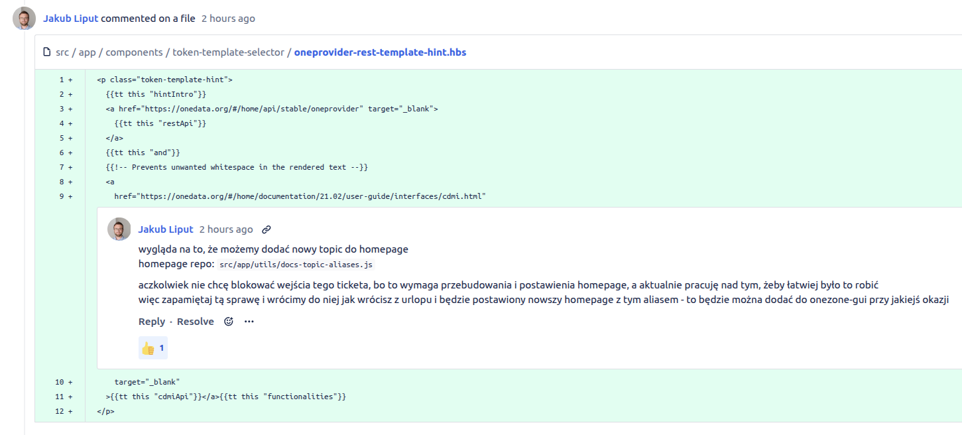The height and width of the screenshot is (435, 962).
Task: Open the three-dots more actions menu
Action: click(249, 322)
